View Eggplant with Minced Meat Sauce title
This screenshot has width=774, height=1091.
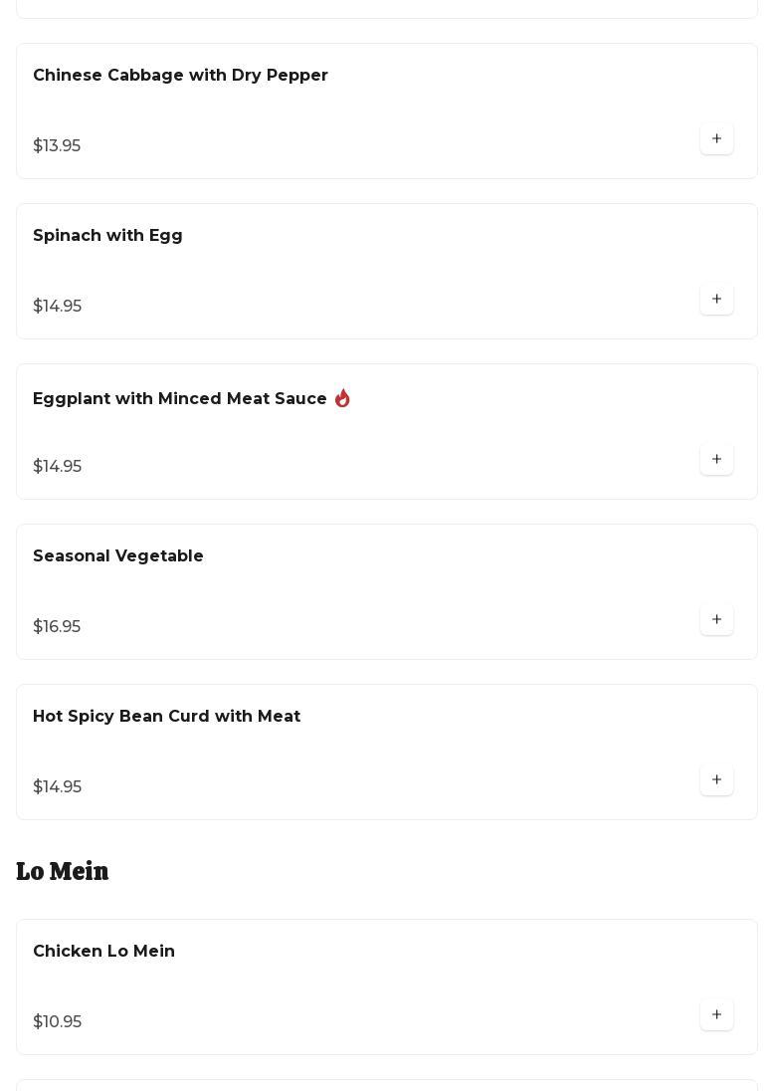pos(180,399)
